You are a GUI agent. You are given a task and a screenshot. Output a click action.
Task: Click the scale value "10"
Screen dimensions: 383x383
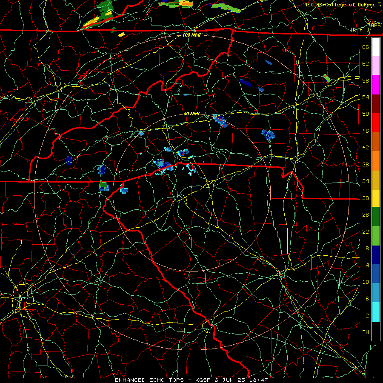coord(366,282)
